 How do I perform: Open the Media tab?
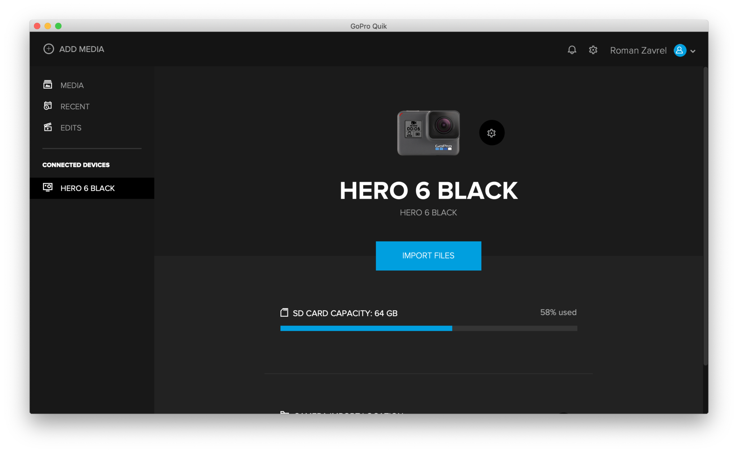point(72,85)
